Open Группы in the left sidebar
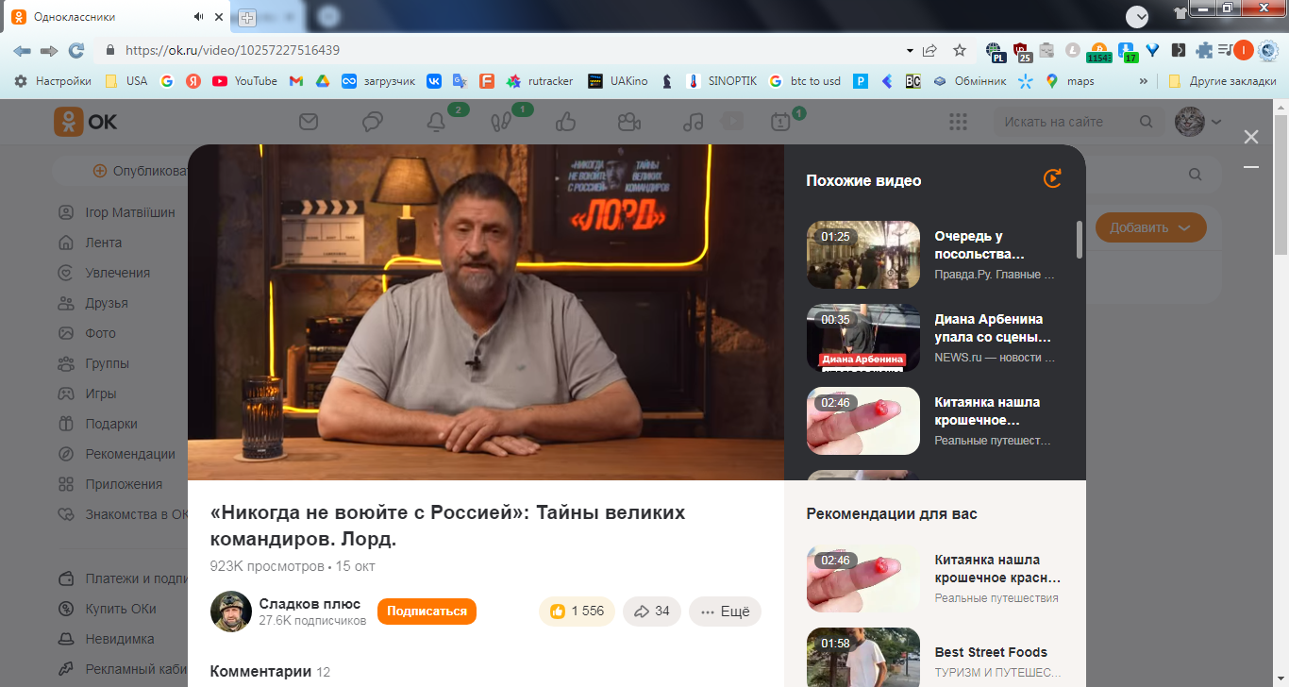The width and height of the screenshot is (1289, 687). point(107,363)
